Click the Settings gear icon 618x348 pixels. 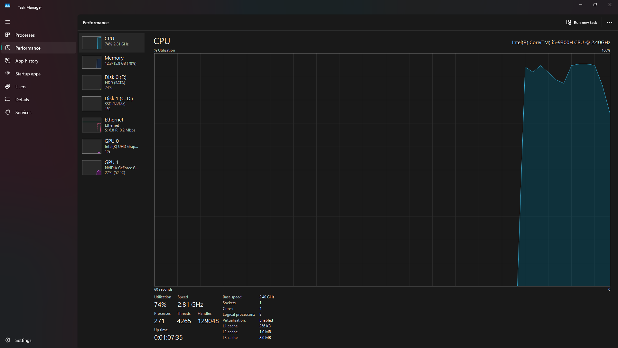[x=8, y=340]
